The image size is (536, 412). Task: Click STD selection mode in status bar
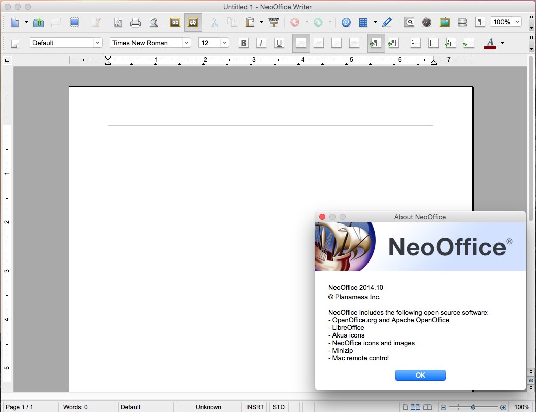279,407
